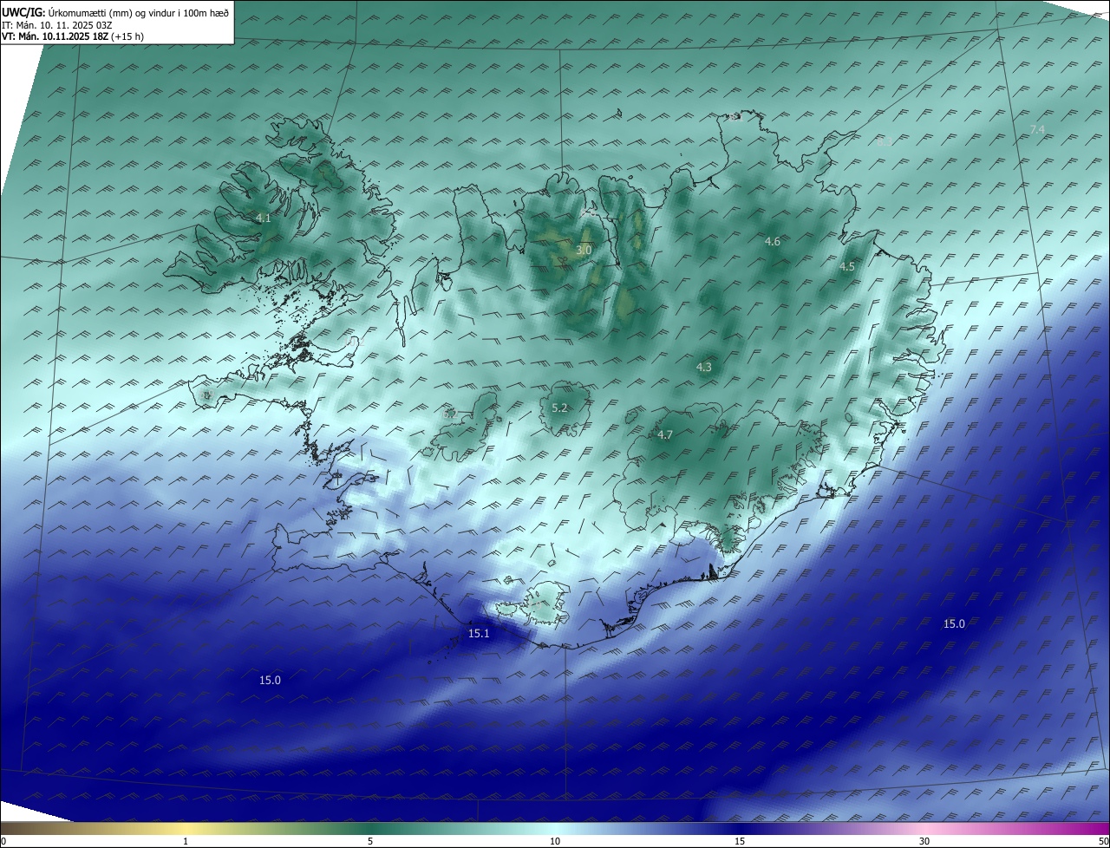Click the 7.4 value in the northeast corner
Viewport: 1110px width, 848px height.
1037,130
